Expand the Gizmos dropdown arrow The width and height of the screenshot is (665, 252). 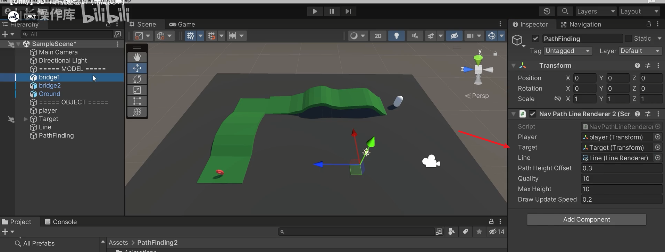click(502, 36)
